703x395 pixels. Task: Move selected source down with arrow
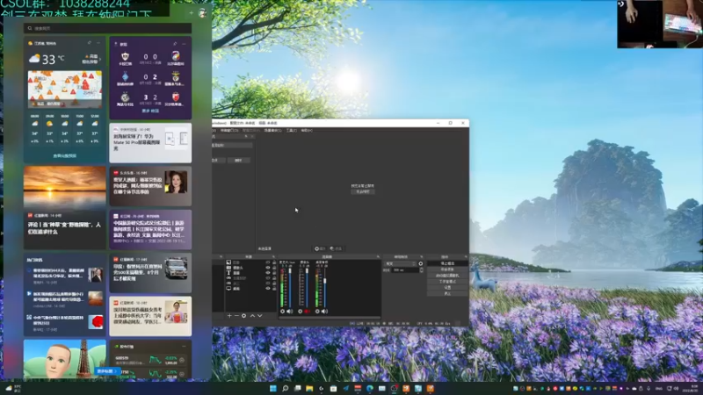tap(259, 316)
